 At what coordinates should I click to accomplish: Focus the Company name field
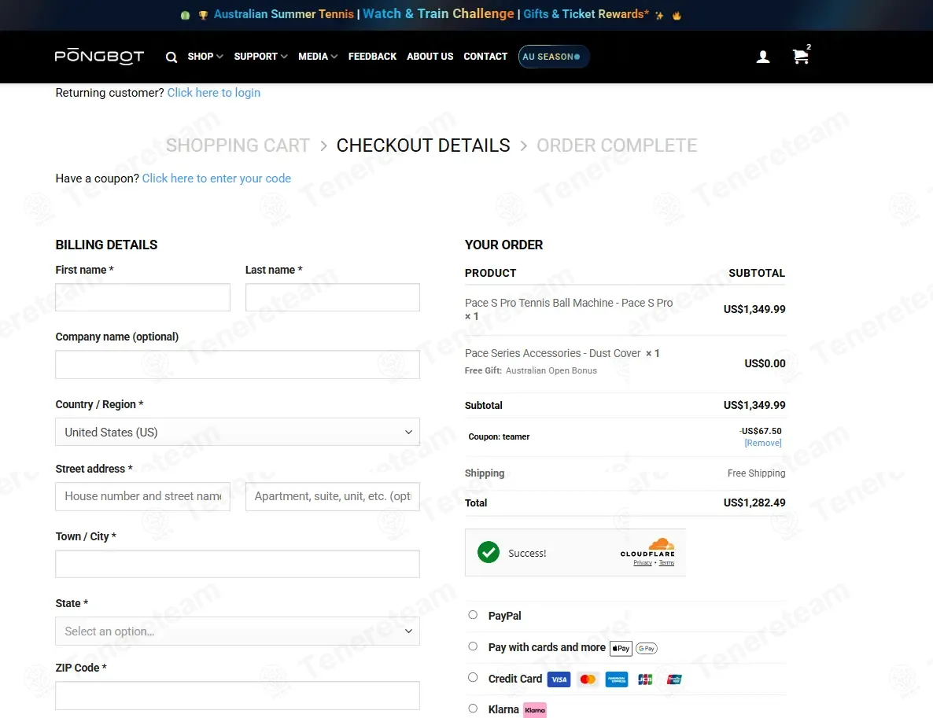point(238,365)
